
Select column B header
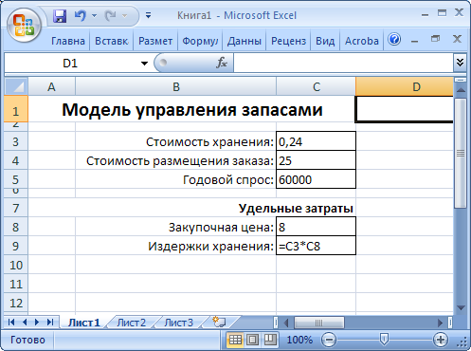click(x=176, y=86)
